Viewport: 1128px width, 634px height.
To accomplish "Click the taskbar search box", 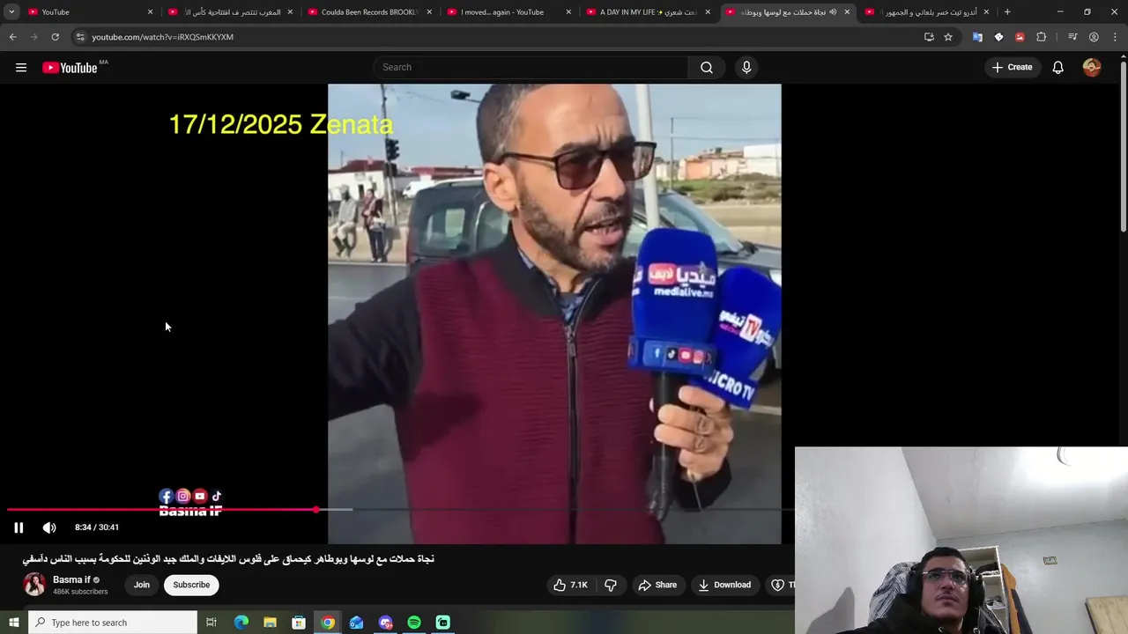I will (113, 623).
